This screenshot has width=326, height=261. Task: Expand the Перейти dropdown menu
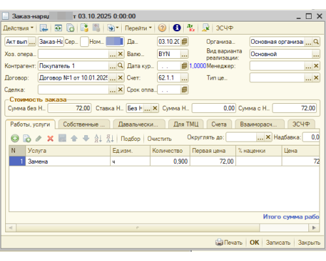coord(138,28)
